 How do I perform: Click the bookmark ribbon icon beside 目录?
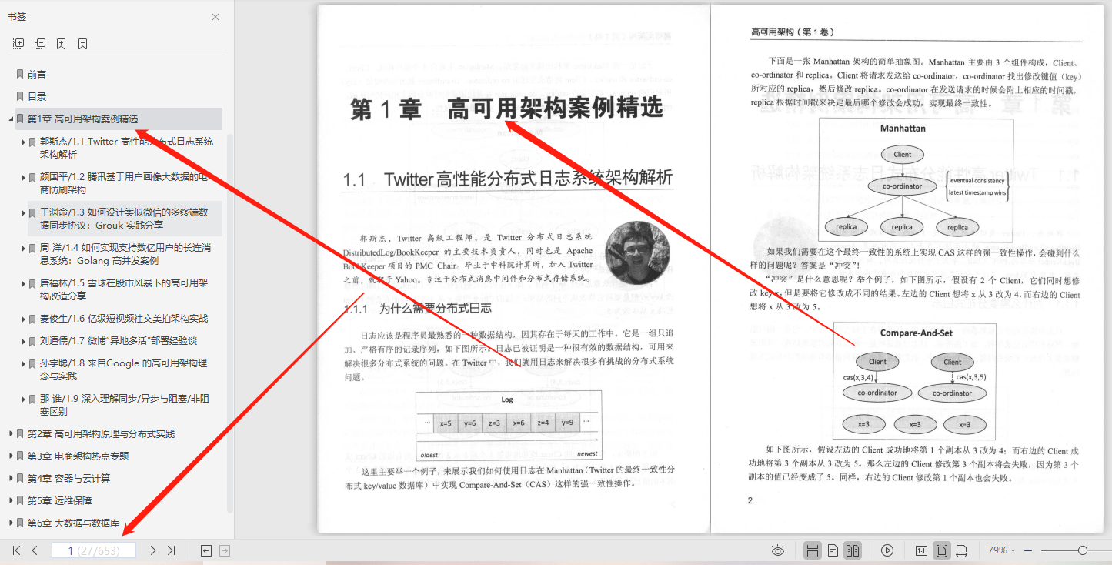click(x=20, y=97)
